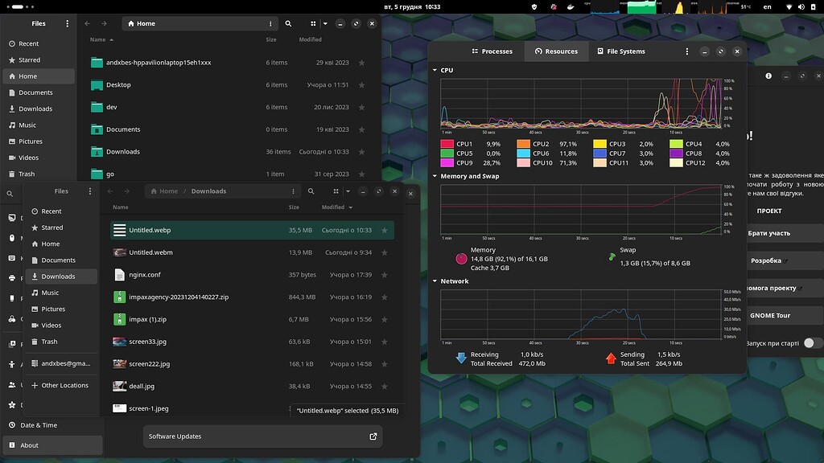
Task: Click the search icon in the Downloads window
Action: [x=311, y=191]
